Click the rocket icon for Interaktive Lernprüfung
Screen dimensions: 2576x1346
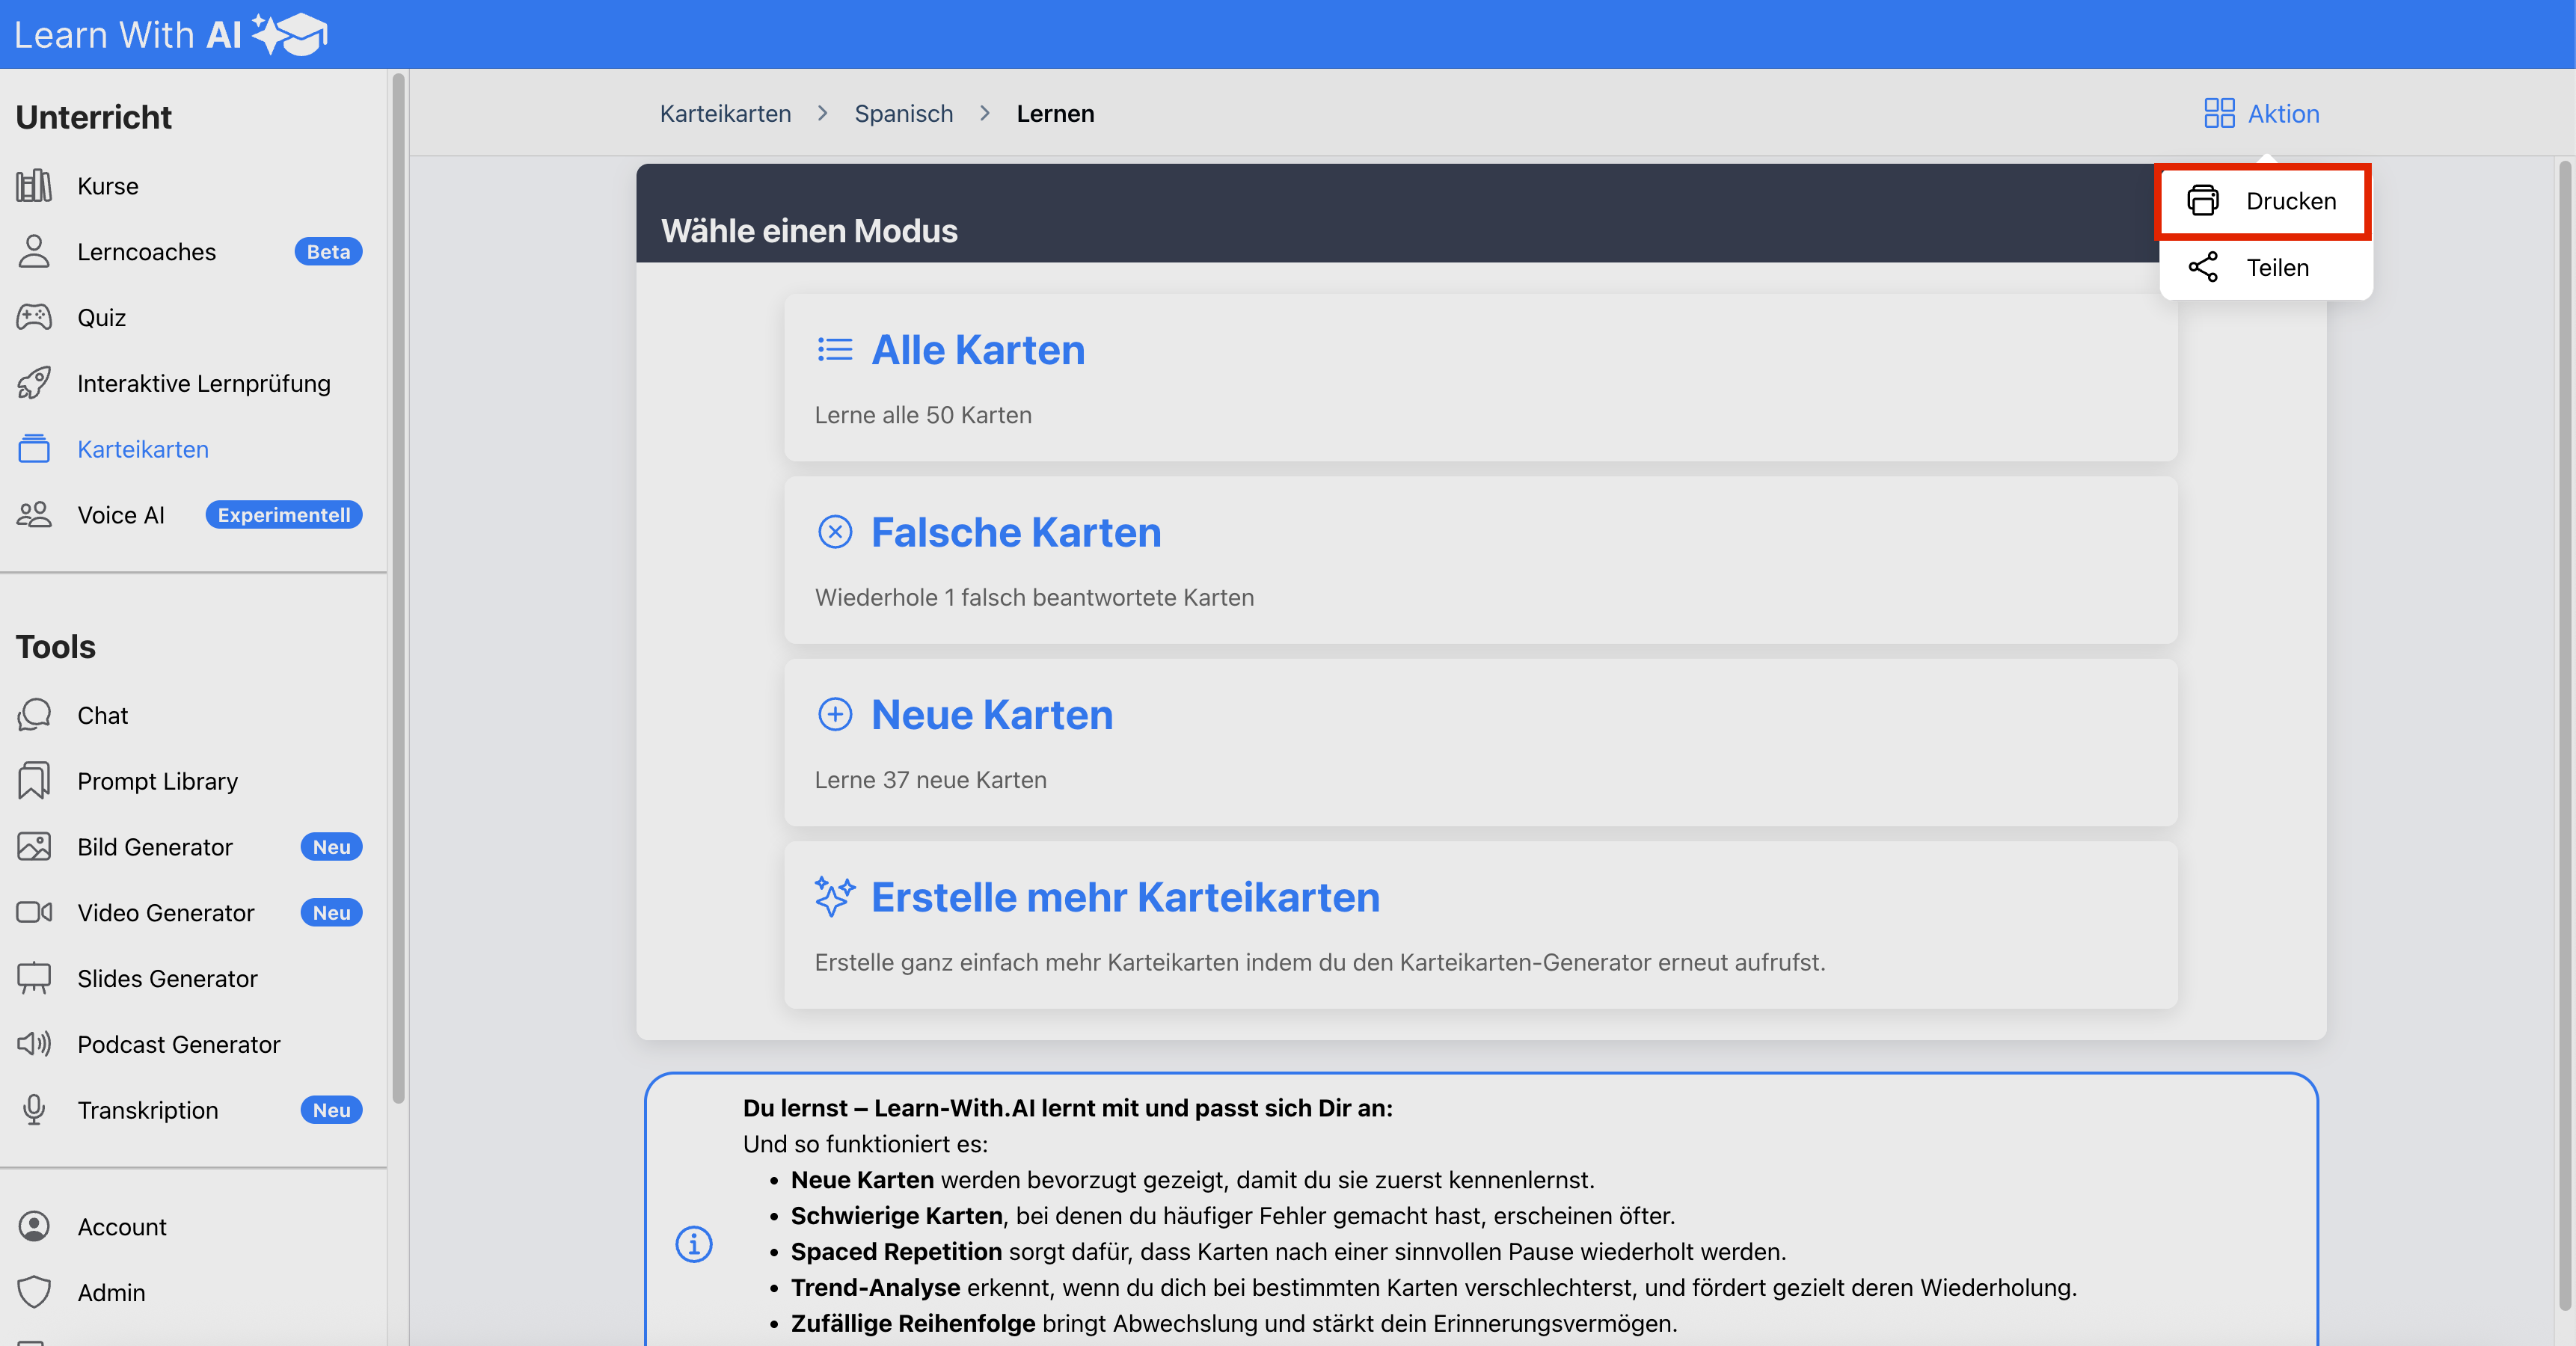[x=34, y=383]
